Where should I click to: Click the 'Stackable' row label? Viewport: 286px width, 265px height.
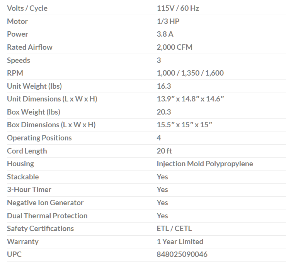[x=23, y=177]
